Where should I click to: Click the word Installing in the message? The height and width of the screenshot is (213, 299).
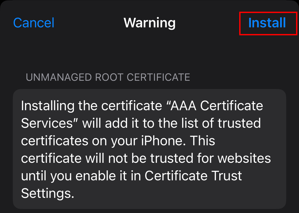pyautogui.click(x=47, y=106)
